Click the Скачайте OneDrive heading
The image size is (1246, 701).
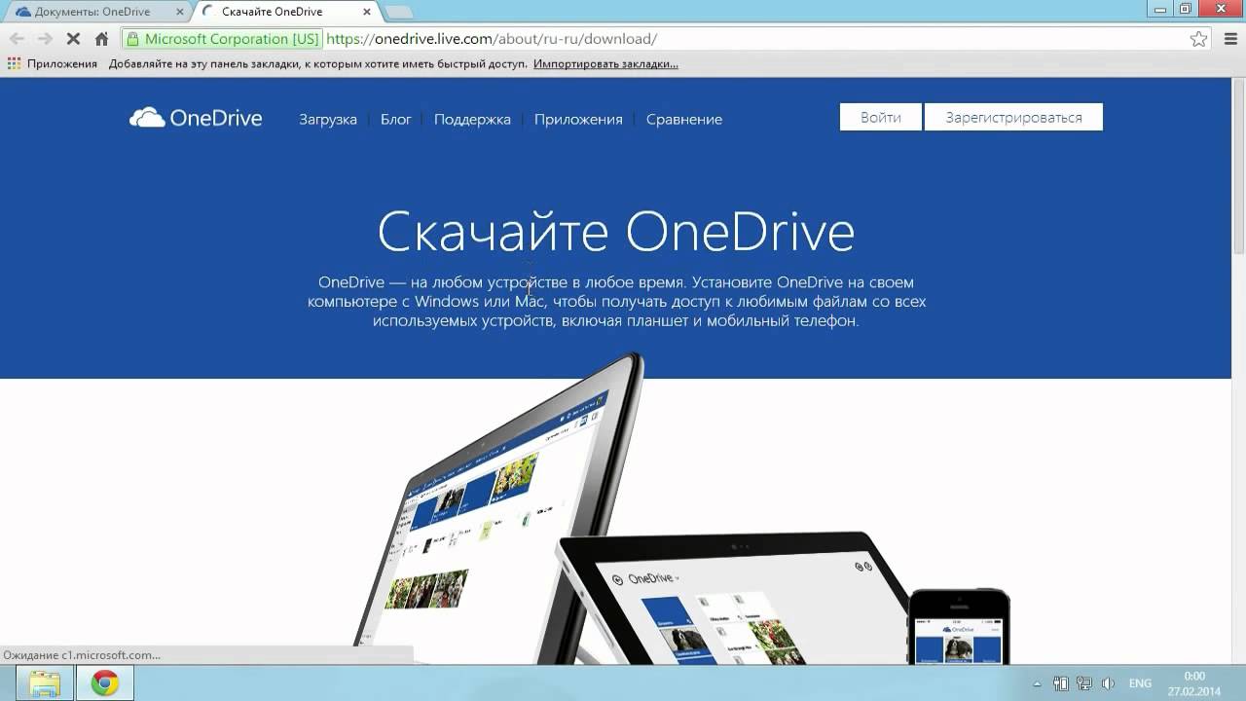click(615, 232)
